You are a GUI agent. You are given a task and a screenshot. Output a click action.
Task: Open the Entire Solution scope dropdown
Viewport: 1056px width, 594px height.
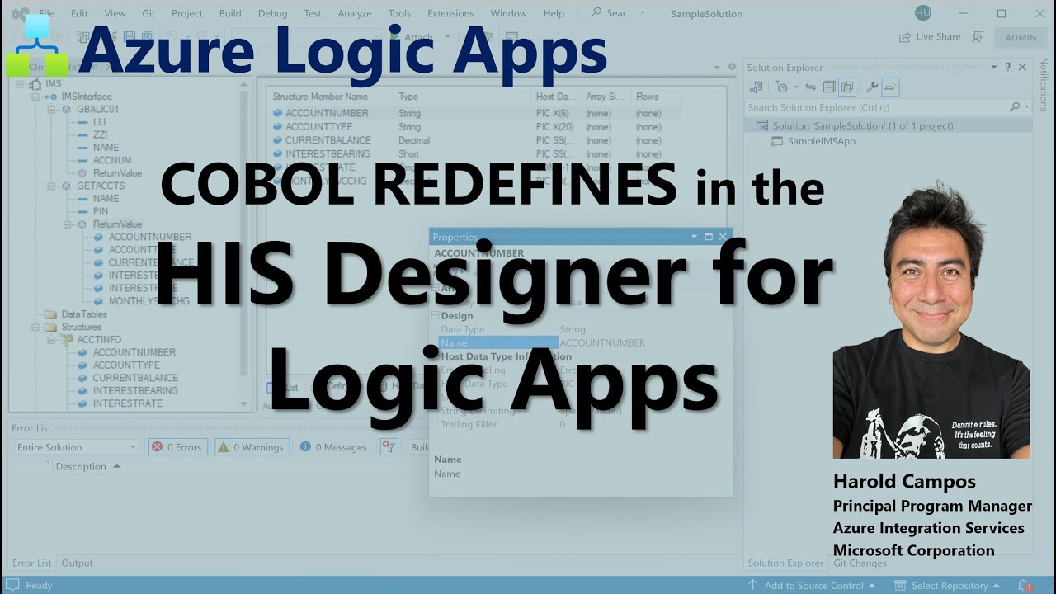tap(76, 447)
